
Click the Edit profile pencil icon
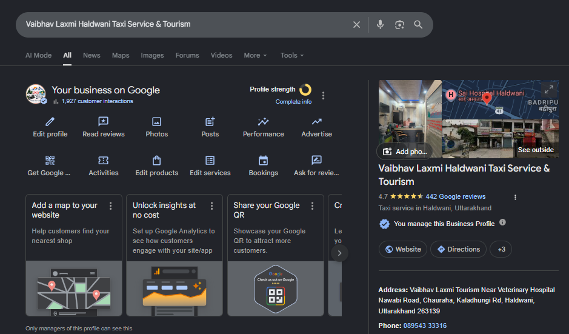[50, 121]
